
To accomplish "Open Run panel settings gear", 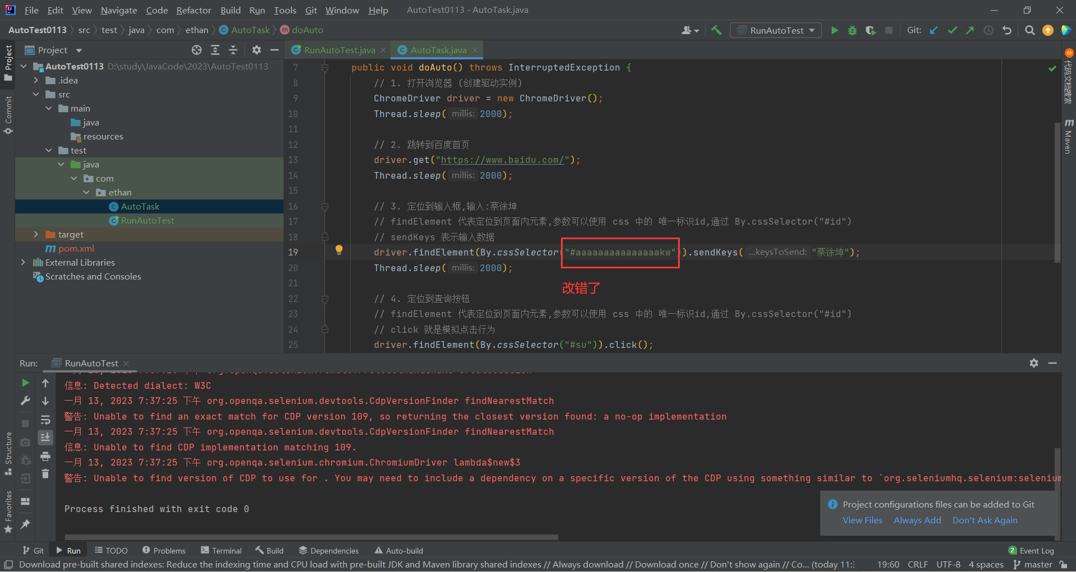I will [1034, 363].
